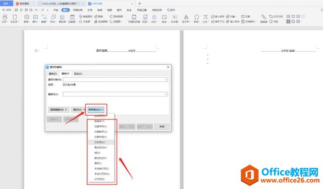Choose the highlighted 分栏符 list entry

101,142
